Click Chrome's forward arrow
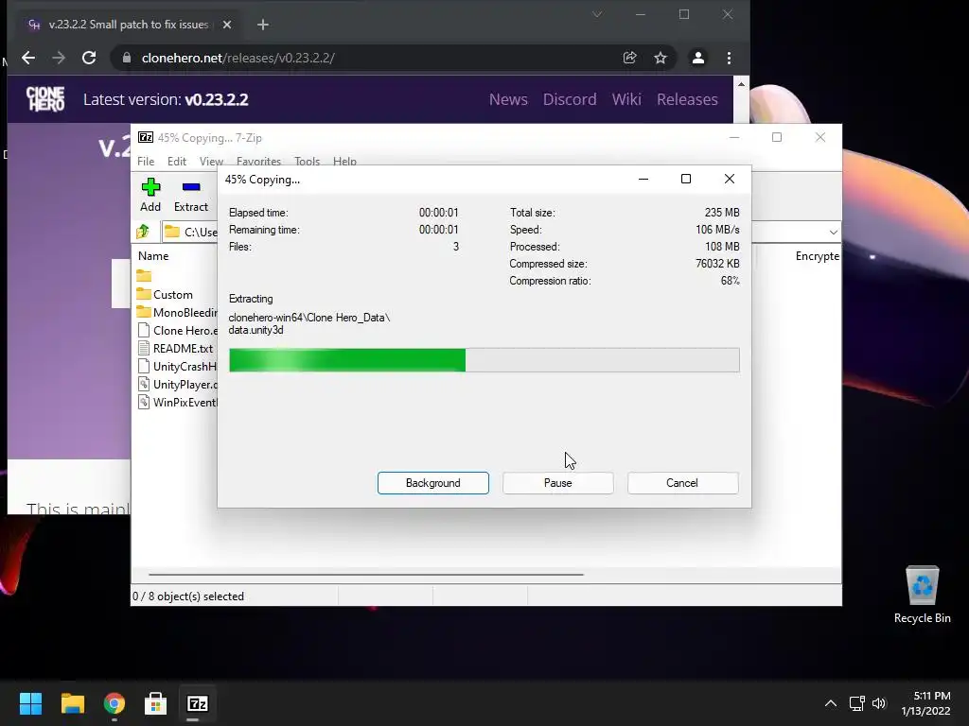 tap(59, 58)
